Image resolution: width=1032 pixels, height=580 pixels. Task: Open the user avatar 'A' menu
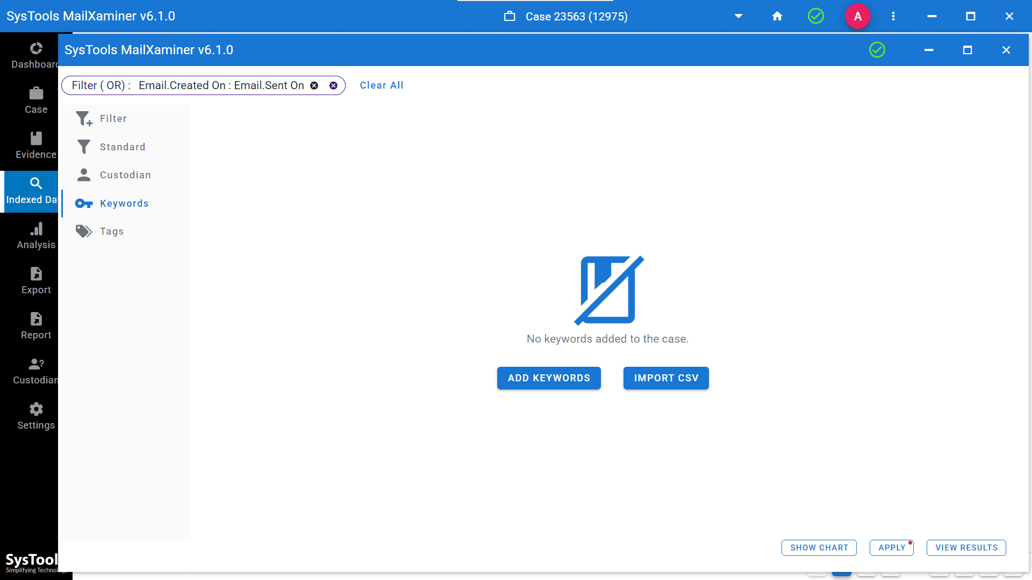858,16
